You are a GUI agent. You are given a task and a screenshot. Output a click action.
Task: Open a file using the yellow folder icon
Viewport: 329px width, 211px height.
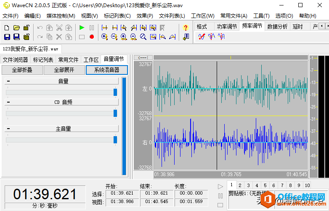click(x=16, y=28)
